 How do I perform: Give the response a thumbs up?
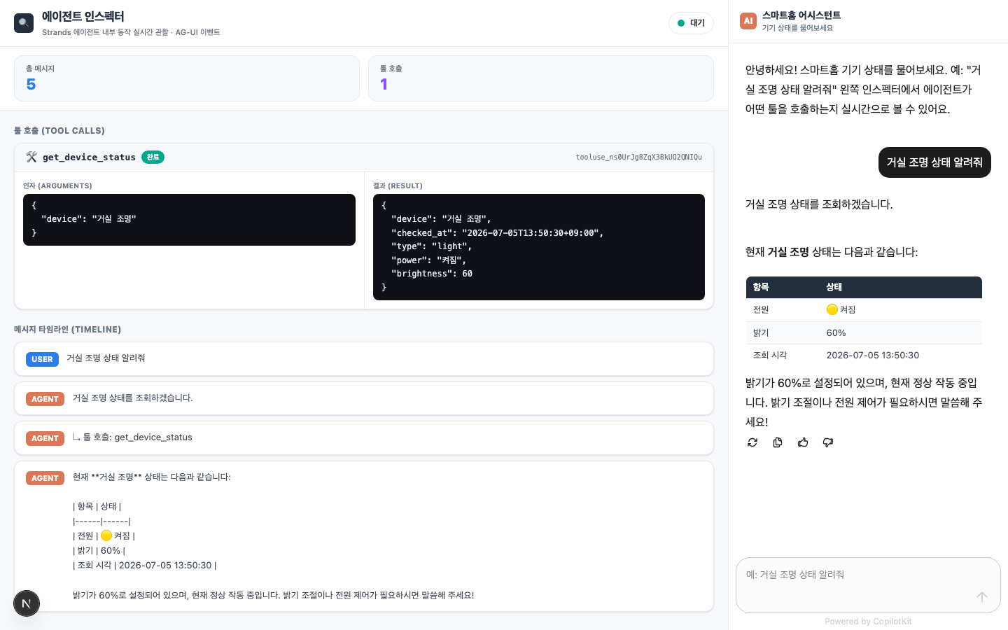[x=803, y=442]
